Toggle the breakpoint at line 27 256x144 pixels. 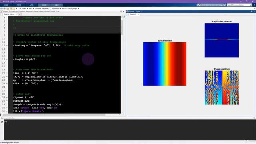(x=7, y=97)
